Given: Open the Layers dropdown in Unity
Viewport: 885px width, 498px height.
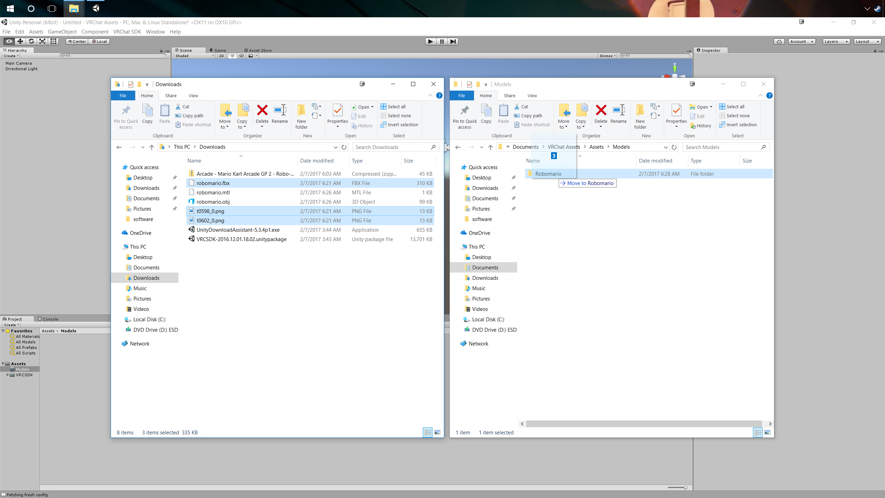Looking at the screenshot, I should click(x=836, y=41).
